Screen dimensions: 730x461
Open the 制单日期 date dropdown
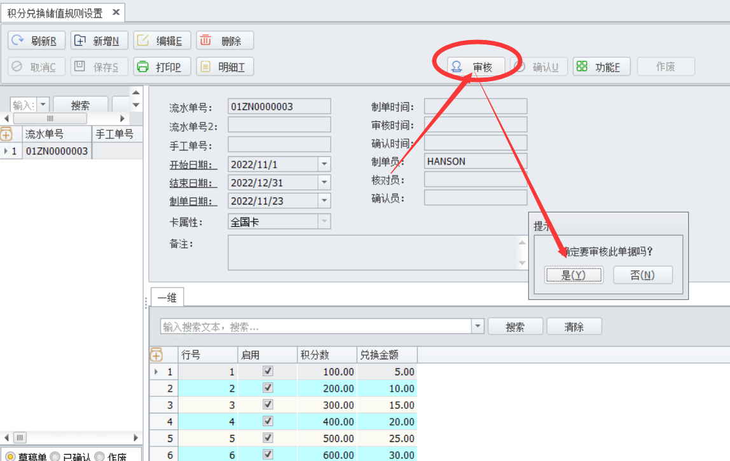[x=324, y=201]
